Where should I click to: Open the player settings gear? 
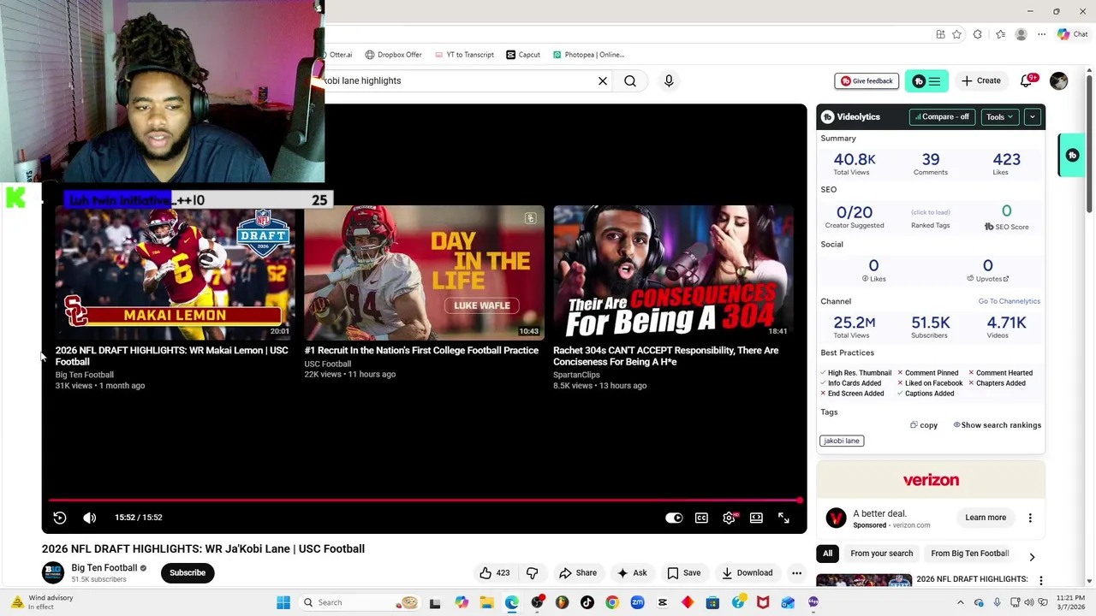pos(729,518)
